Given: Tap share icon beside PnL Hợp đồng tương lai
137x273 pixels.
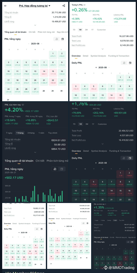Looking at the screenshot, I should pos(64,6).
